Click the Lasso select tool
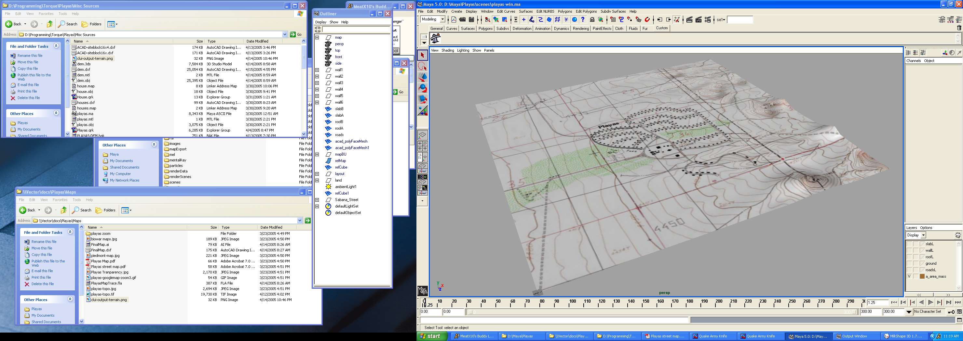 (422, 66)
